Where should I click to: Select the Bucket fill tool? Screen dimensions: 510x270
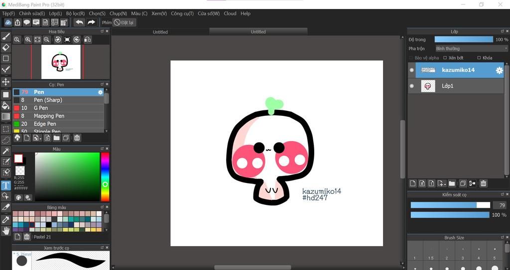click(x=6, y=105)
